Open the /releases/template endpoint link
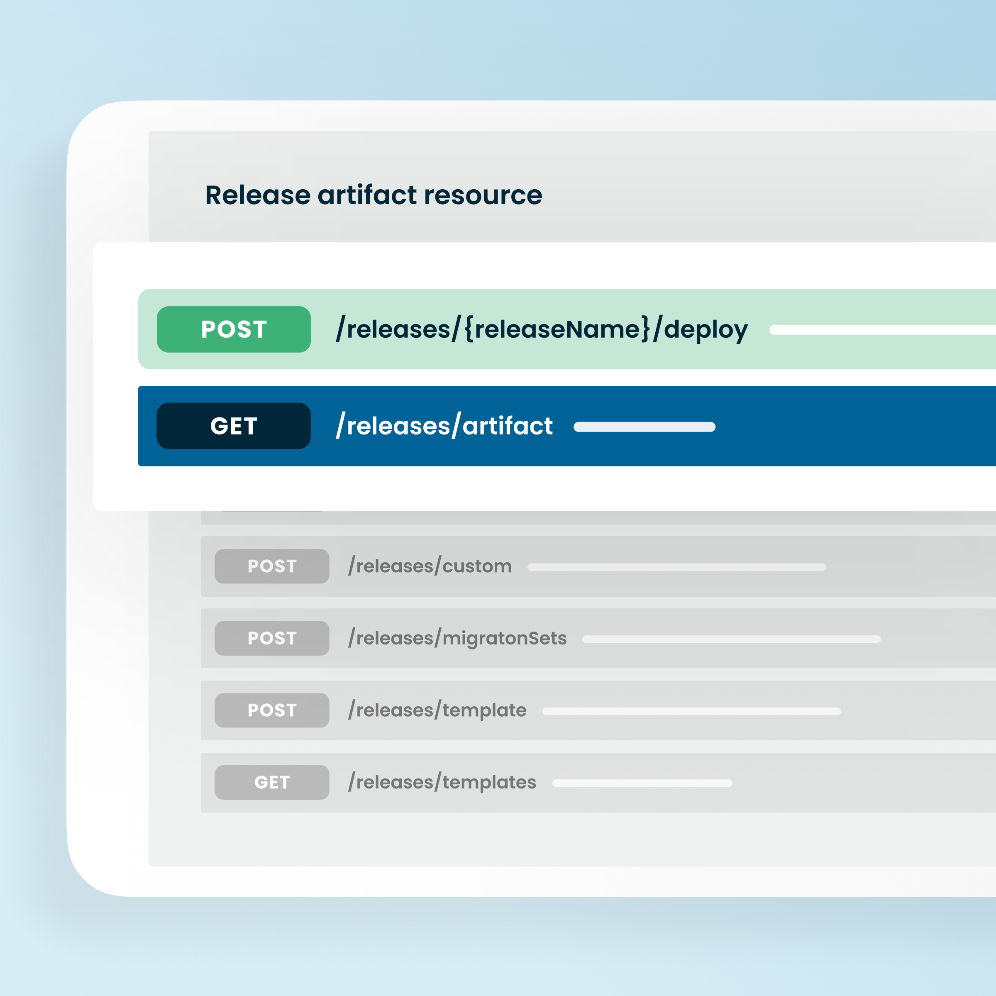Screen dimensions: 996x996 coord(437,710)
